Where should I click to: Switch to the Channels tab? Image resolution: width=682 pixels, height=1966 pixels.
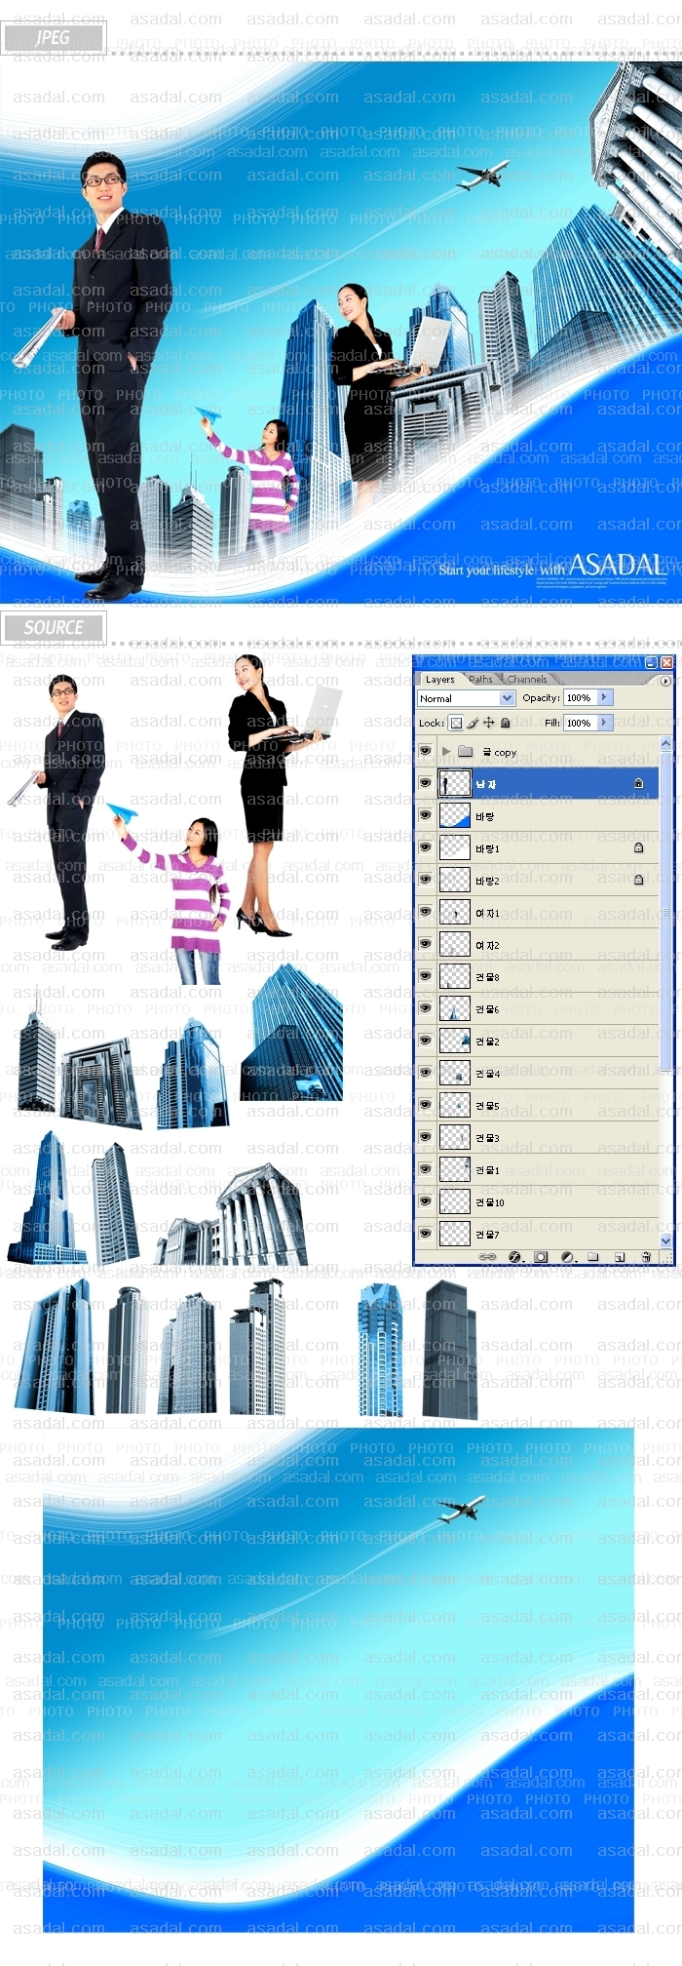tap(527, 679)
